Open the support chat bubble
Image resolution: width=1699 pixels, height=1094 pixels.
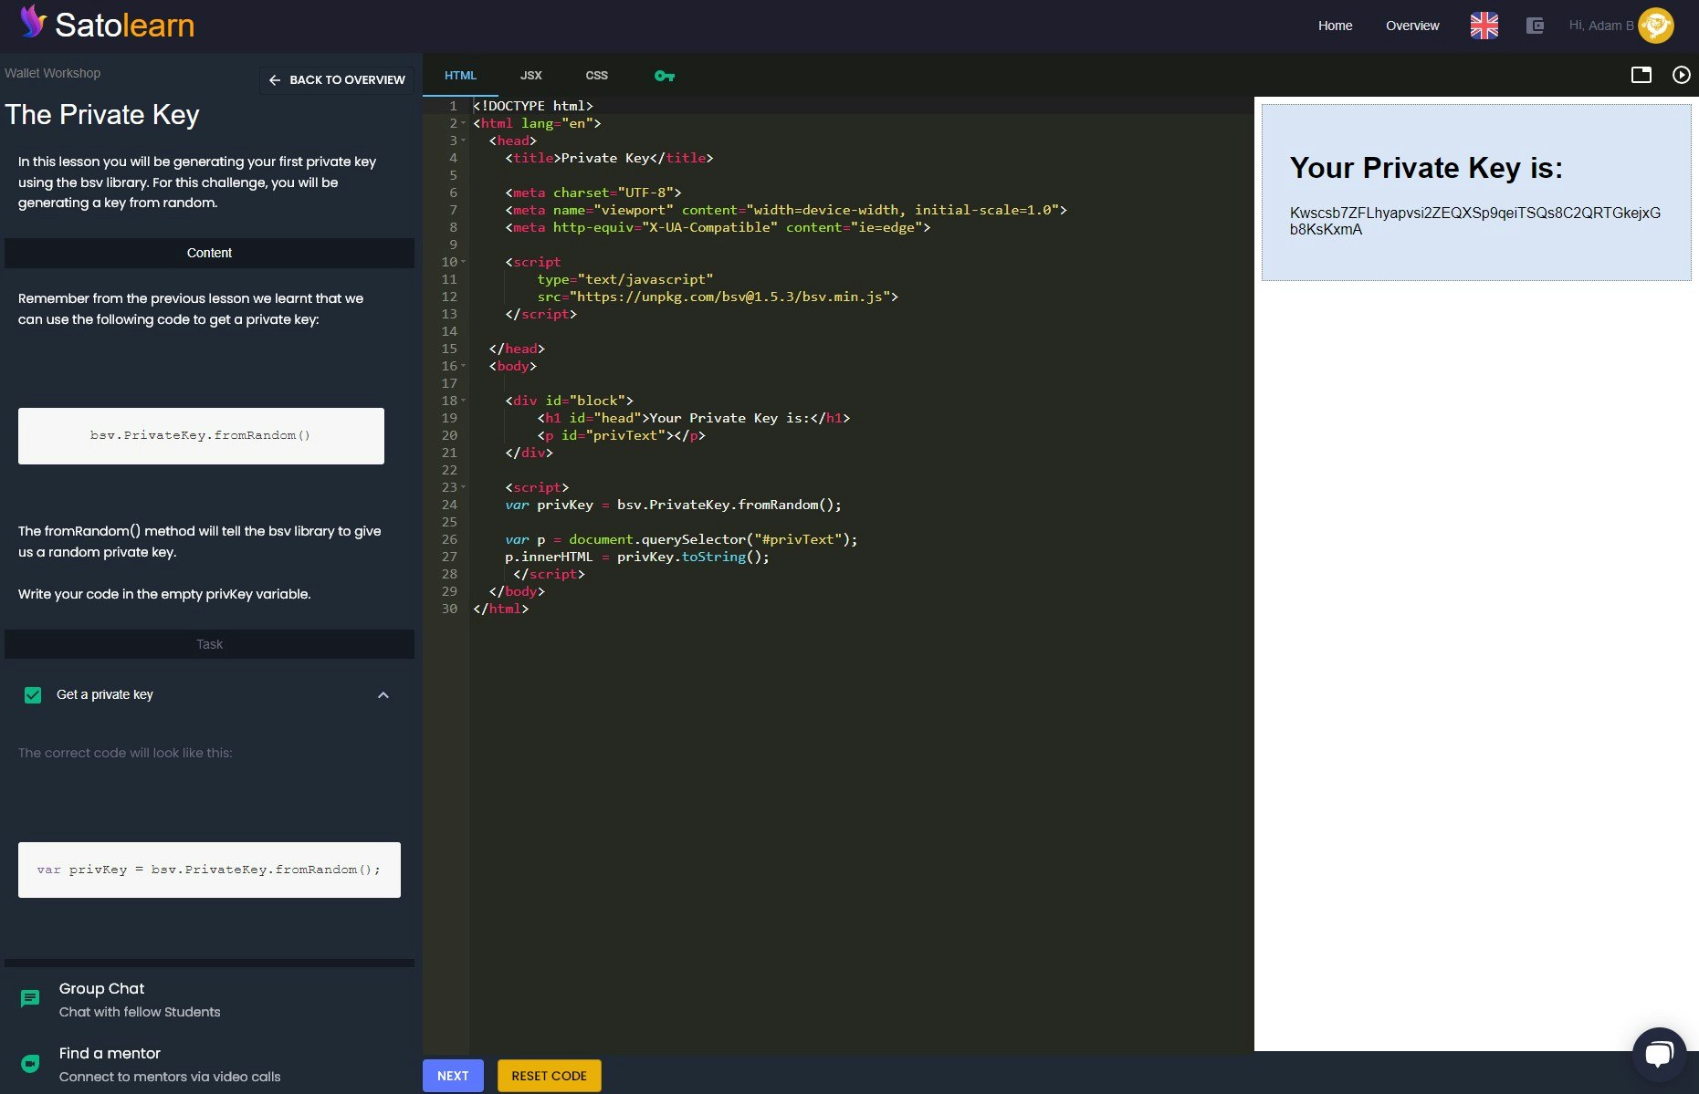click(1659, 1054)
